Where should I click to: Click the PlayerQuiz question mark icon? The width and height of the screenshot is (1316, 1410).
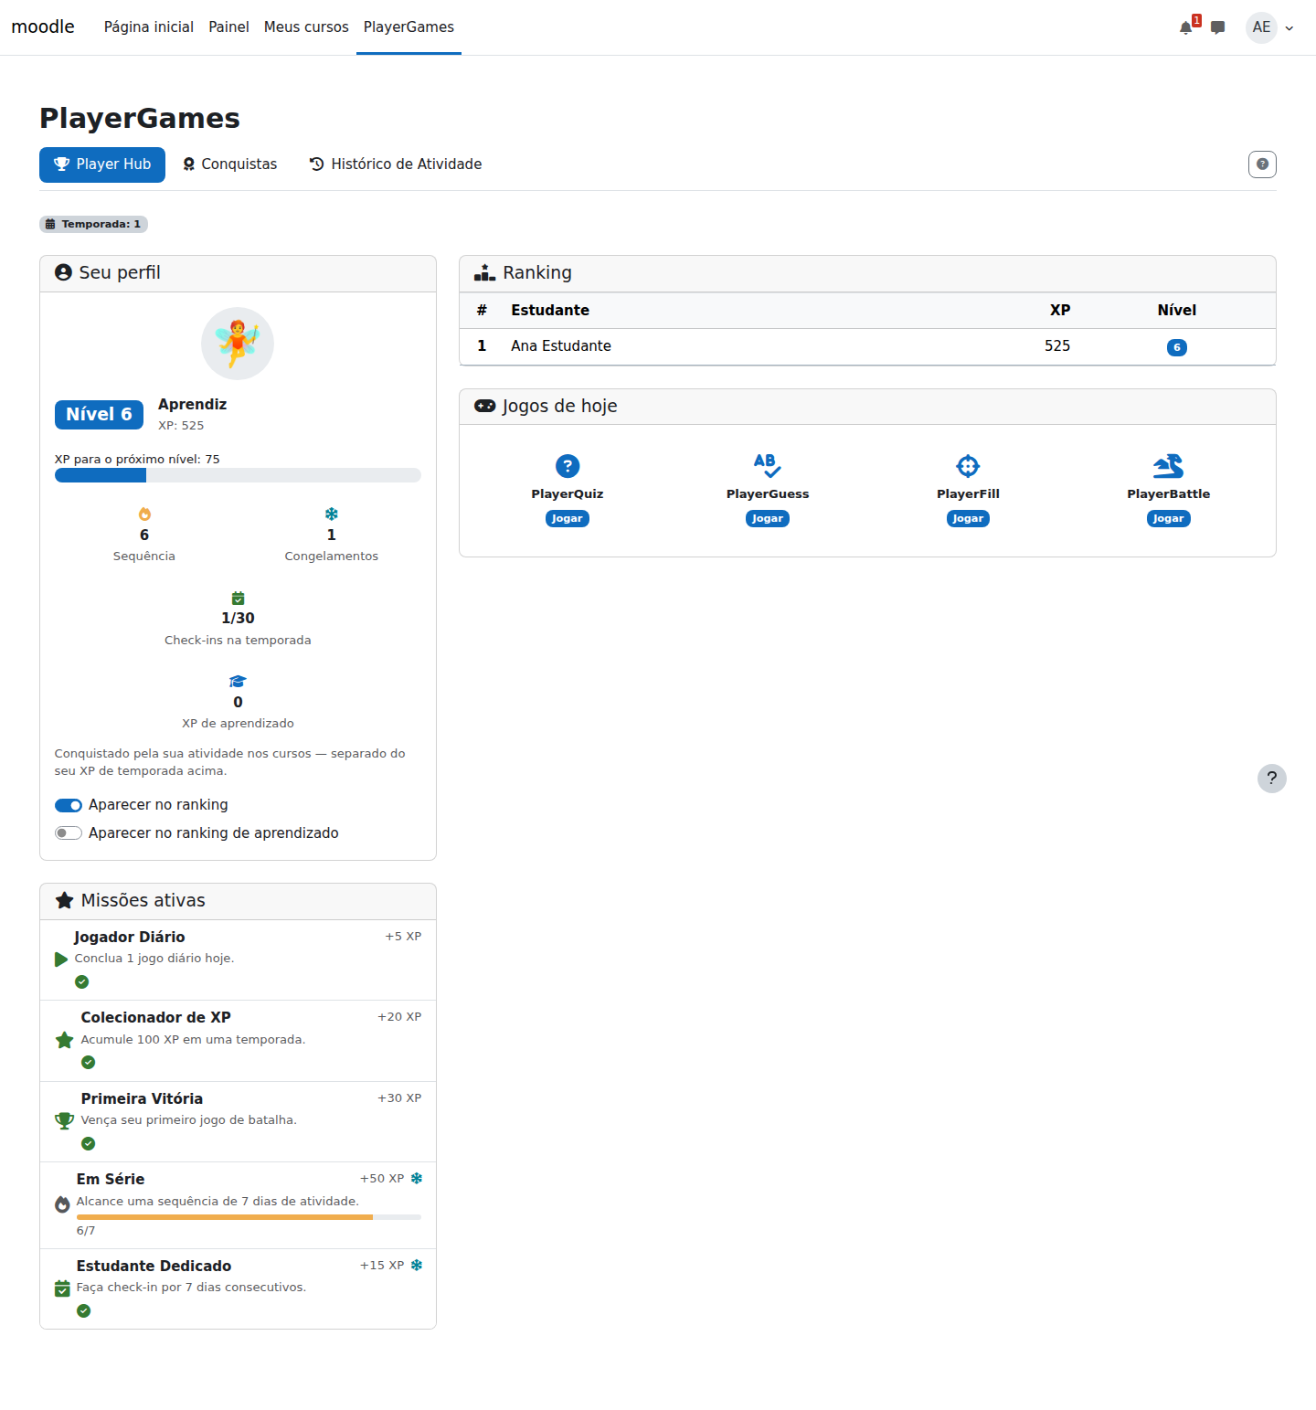click(568, 466)
